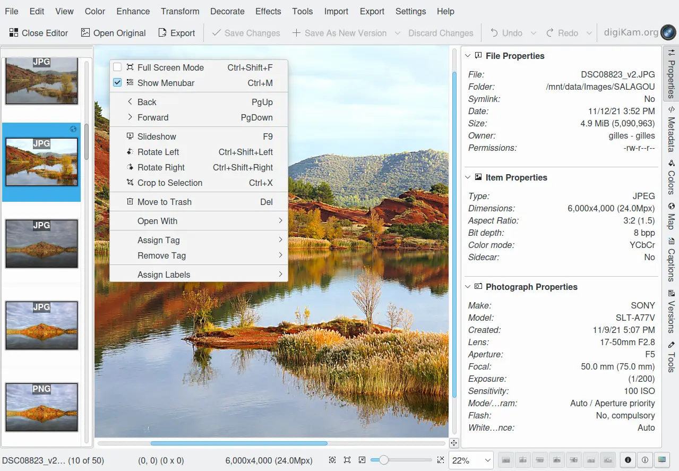Image resolution: width=679 pixels, height=471 pixels.
Task: Click the Export toolbar button
Action: 177,33
